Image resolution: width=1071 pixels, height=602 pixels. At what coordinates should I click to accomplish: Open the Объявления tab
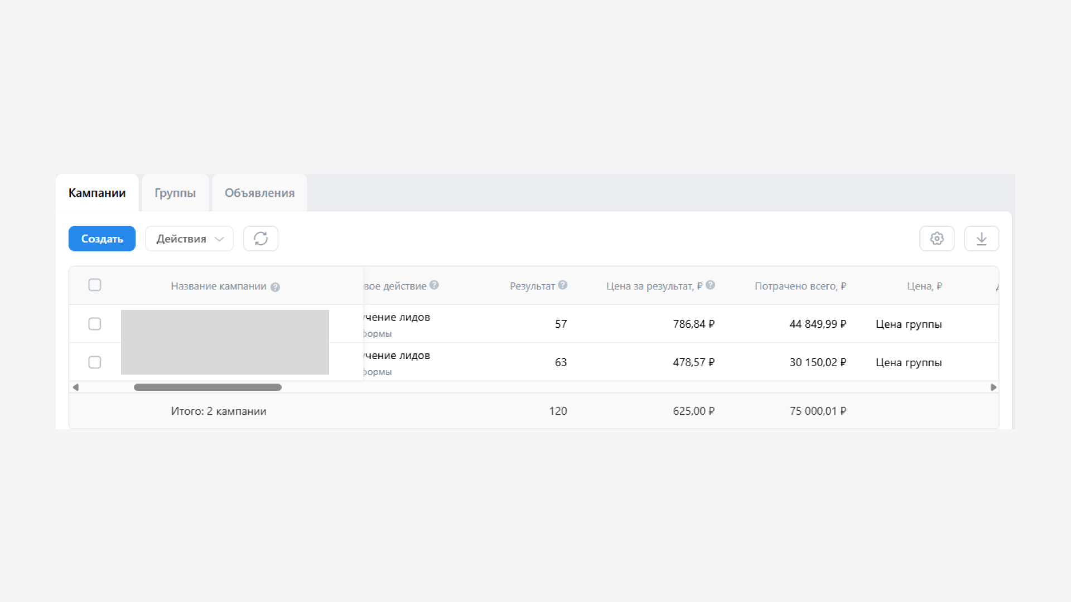259,193
